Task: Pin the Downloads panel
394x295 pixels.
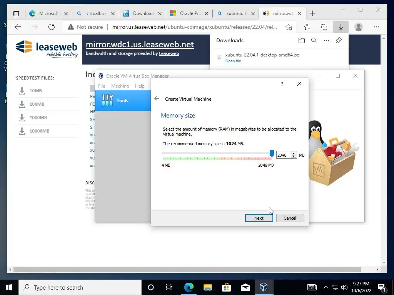Action: click(x=339, y=40)
